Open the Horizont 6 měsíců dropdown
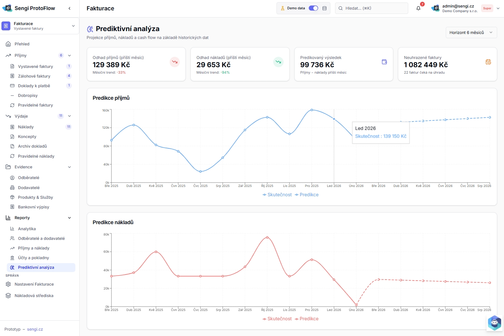 coord(471,33)
